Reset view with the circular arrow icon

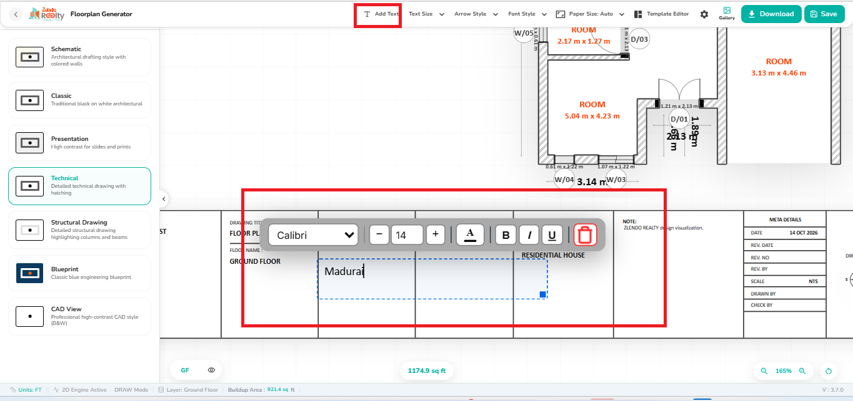829,371
